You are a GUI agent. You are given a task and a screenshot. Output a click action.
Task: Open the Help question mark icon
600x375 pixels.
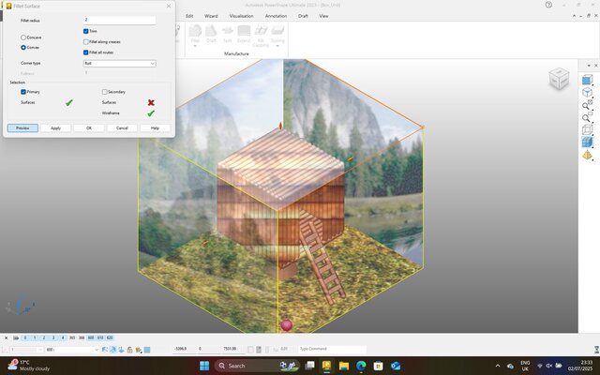tap(548, 5)
